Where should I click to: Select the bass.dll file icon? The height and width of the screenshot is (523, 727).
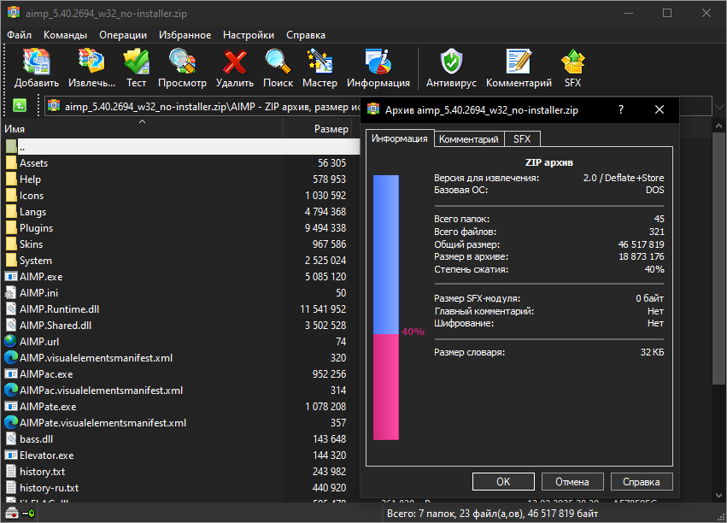pos(11,438)
